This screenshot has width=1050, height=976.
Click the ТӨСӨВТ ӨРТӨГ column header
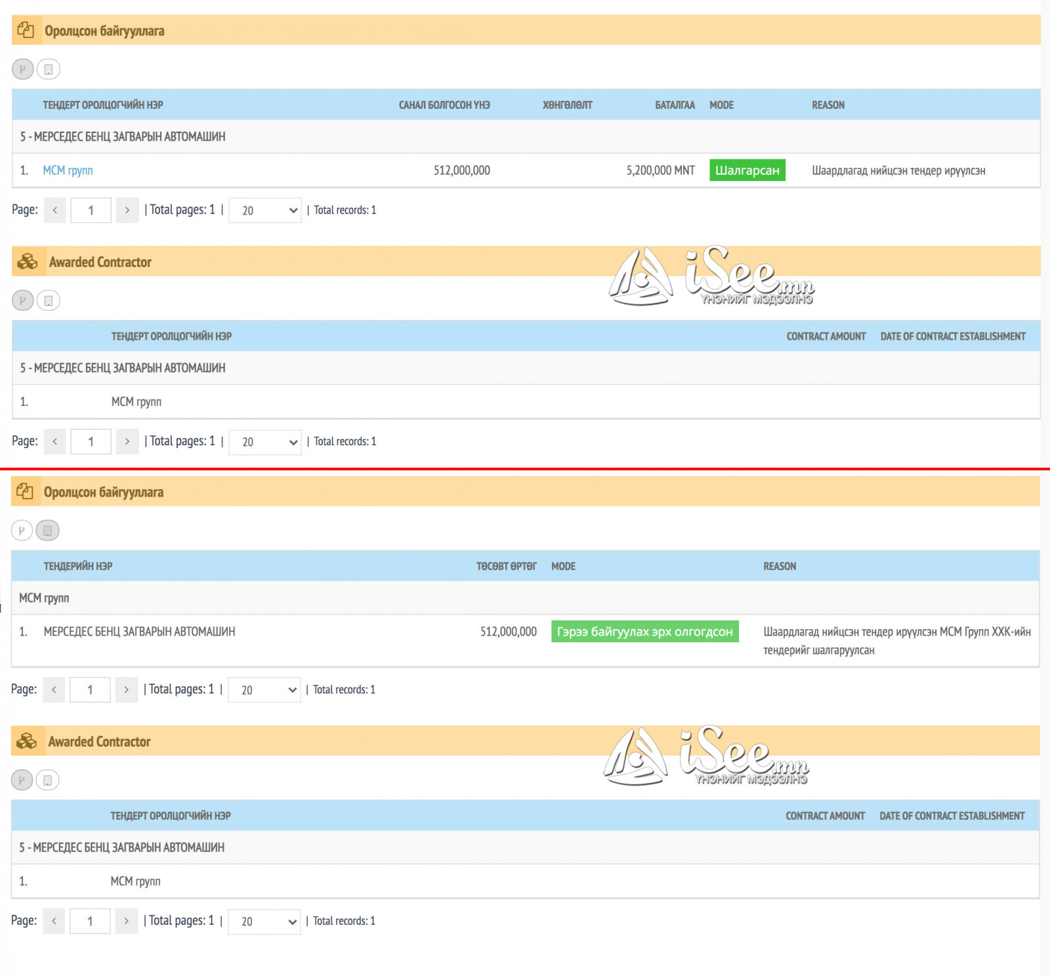pos(506,566)
